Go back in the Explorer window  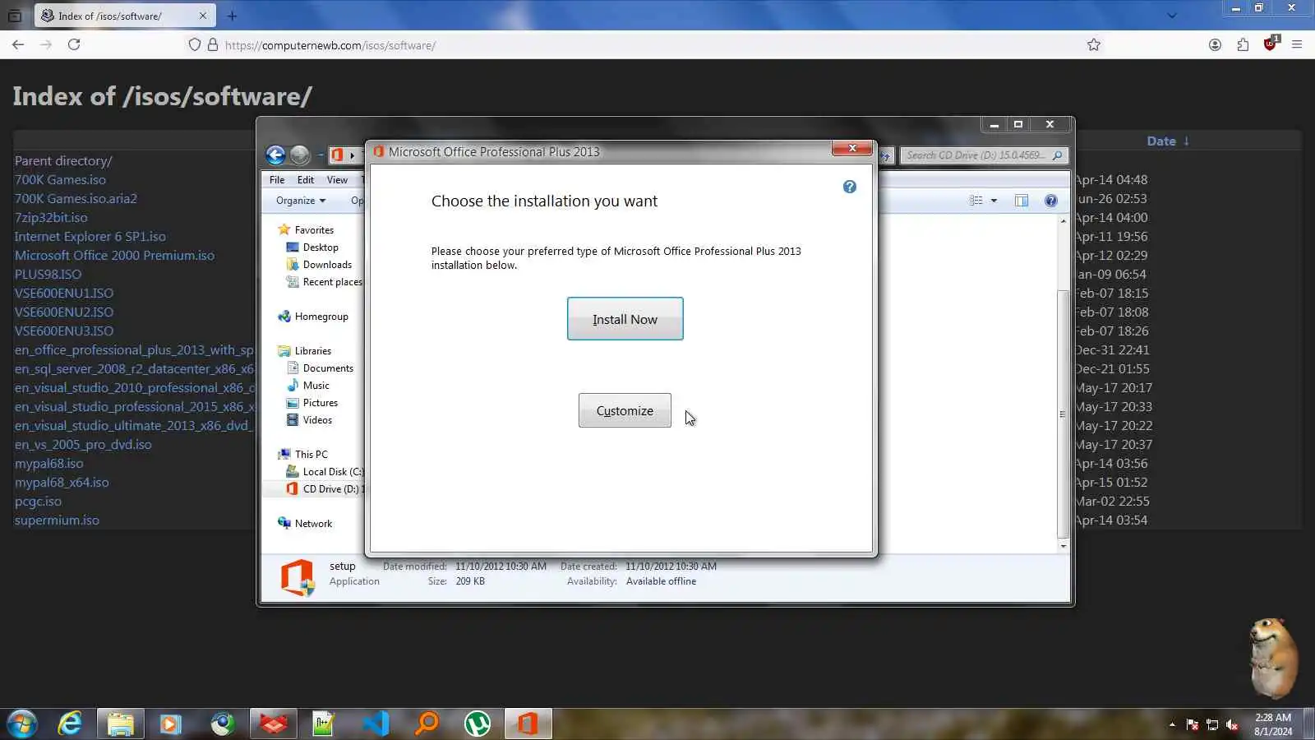coord(275,155)
